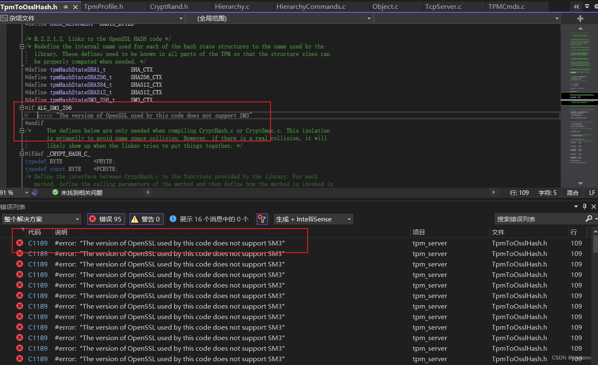Click the horizontal scrollbar right arrow
The image size is (598, 365).
(494, 192)
